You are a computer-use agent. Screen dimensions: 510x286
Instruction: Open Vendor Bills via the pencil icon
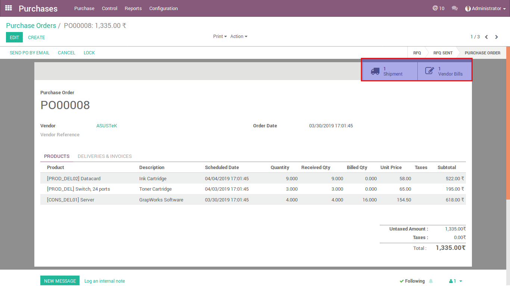tap(430, 71)
